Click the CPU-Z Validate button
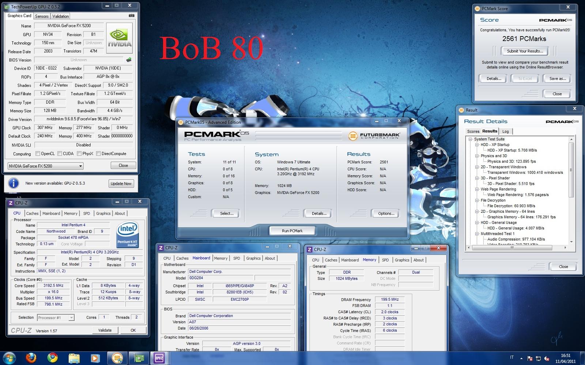The image size is (585, 365). coord(105,330)
